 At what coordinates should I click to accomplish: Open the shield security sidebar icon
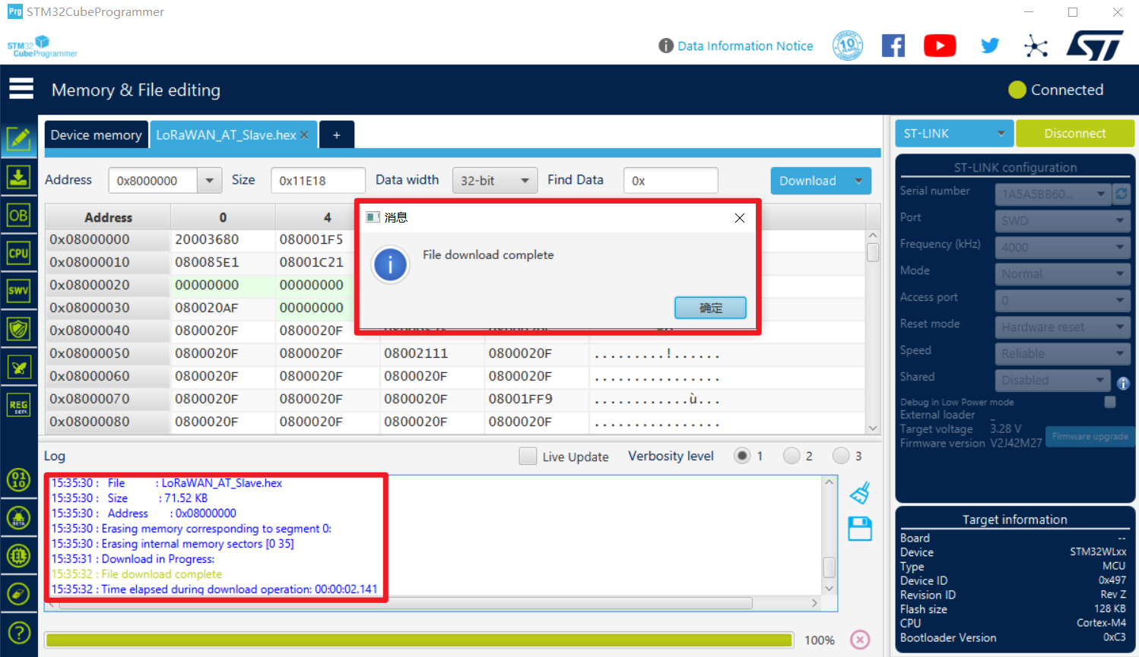click(x=18, y=329)
